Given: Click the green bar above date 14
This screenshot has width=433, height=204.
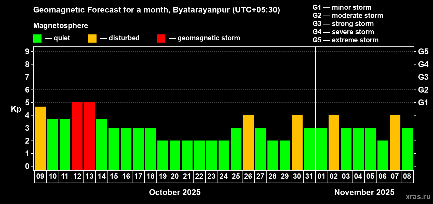Looking at the screenshot, I should [x=102, y=145].
